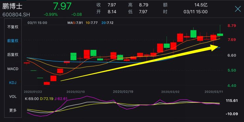The image size is (244, 122).
Task: Select 后复权 price adjustment mode
Action: 13,55
